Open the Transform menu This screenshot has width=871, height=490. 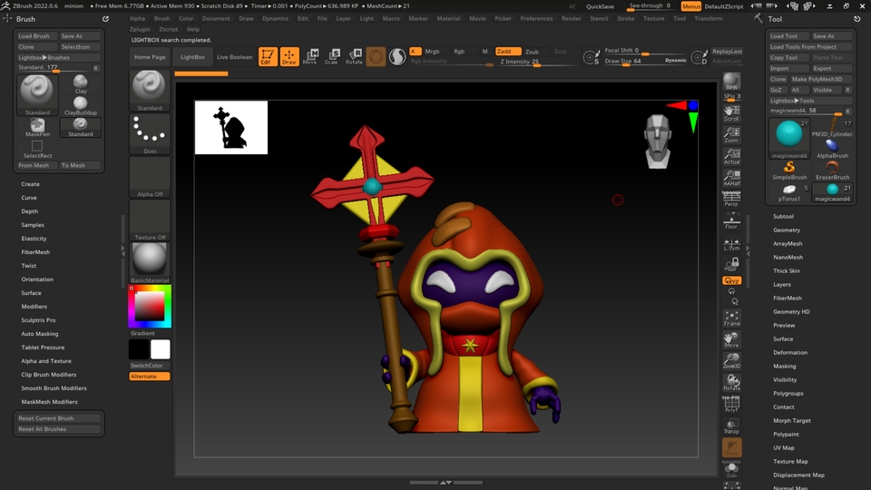(709, 18)
